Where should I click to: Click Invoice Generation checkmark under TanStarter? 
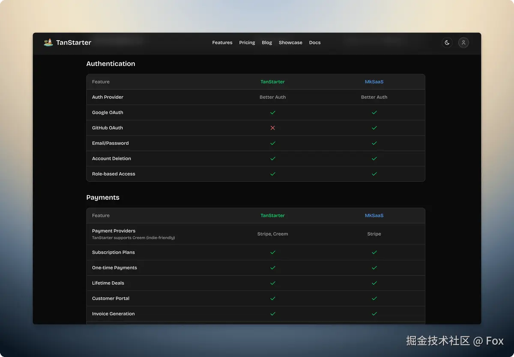pos(273,314)
